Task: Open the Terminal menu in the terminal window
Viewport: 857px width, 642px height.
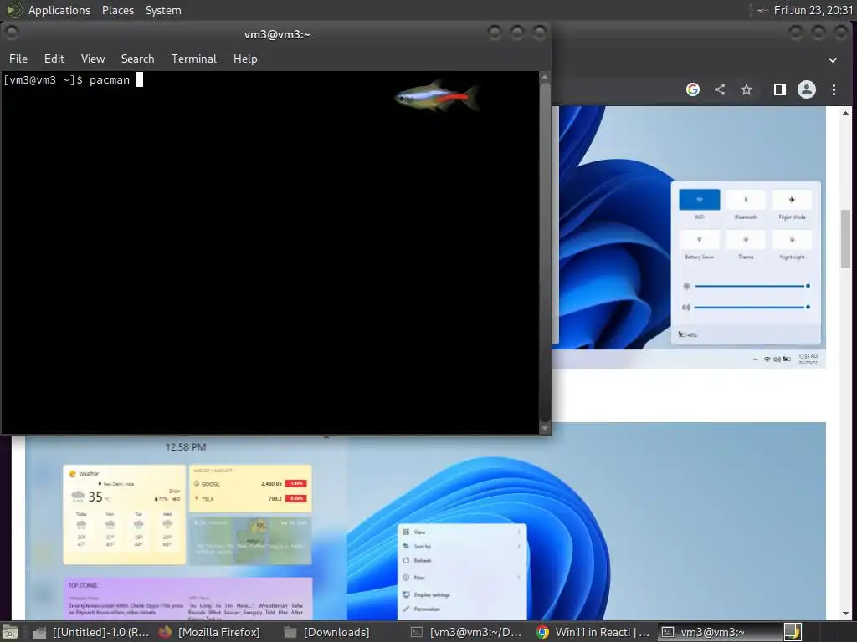Action: tap(194, 59)
